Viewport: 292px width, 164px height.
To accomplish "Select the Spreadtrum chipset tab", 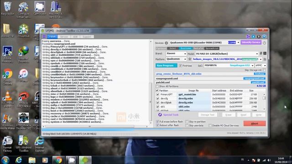I will (x=212, y=48).
